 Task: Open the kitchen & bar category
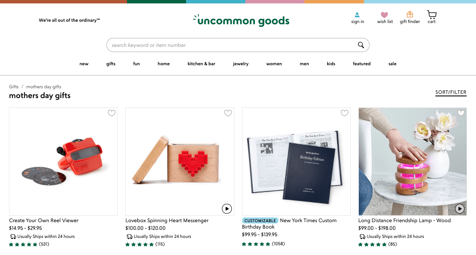tap(201, 64)
